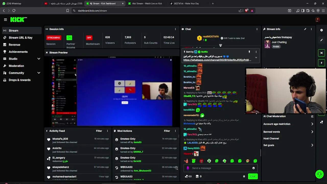
Task: Click the lightning bolt quick actions icon
Action: 321,63
